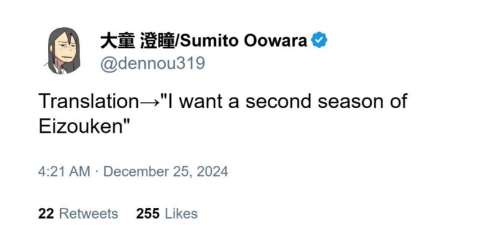View the Likes list label
The width and height of the screenshot is (477, 249).
(x=181, y=214)
